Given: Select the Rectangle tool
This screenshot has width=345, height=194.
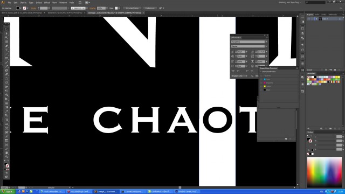Looking at the screenshot, I should (6, 58).
